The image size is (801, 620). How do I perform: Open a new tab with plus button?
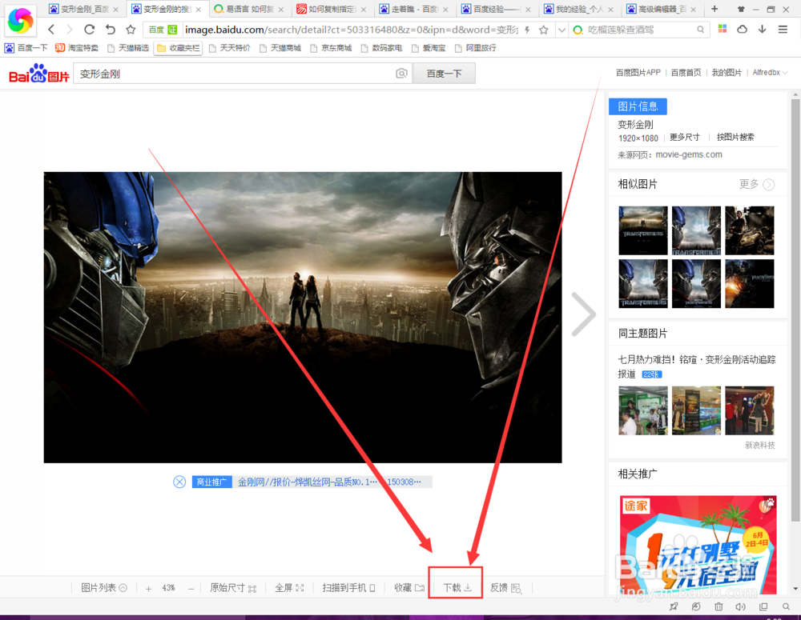tap(714, 9)
